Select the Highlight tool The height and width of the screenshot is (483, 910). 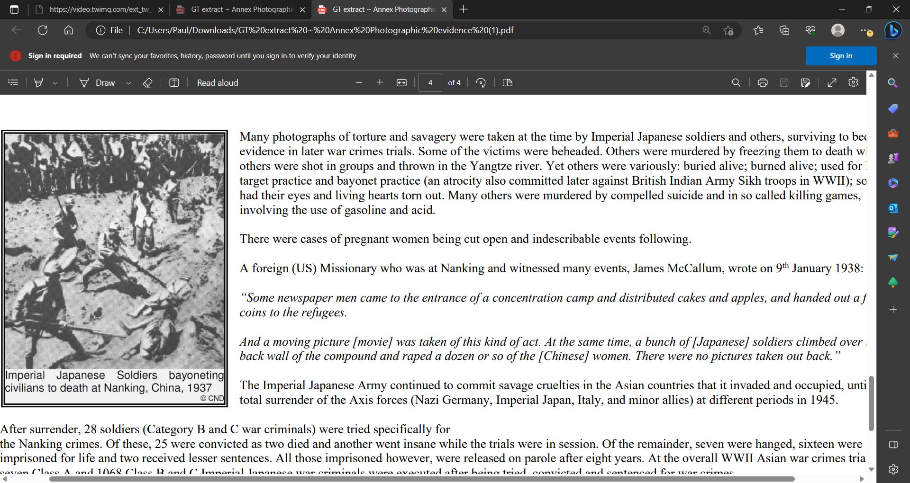[38, 83]
